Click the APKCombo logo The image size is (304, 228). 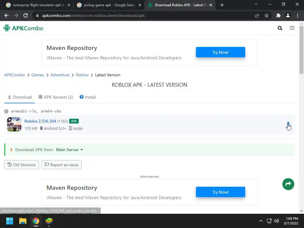pos(23,28)
